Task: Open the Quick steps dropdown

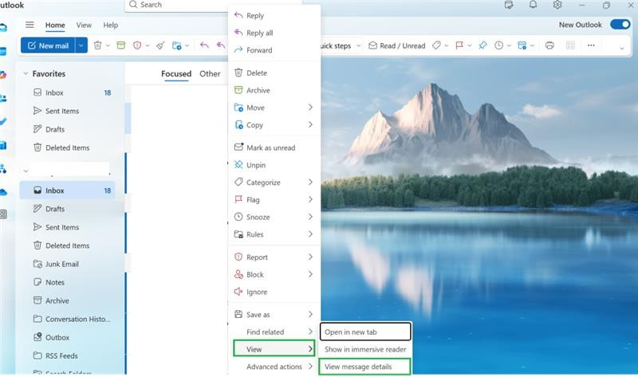Action: pos(358,45)
